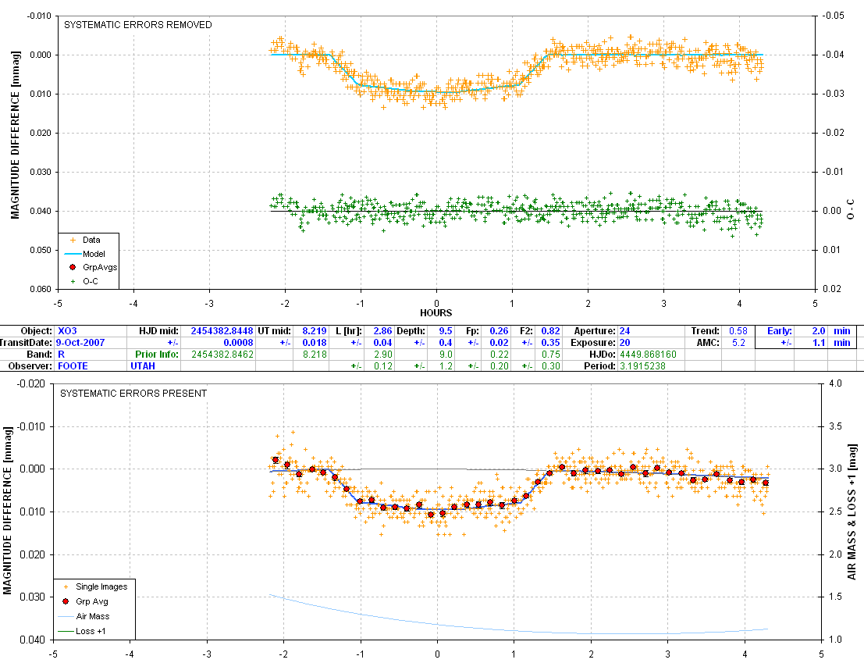Screen dimensions: 864x663
Task: Select the Single Images legend entry
Action: pos(67,586)
